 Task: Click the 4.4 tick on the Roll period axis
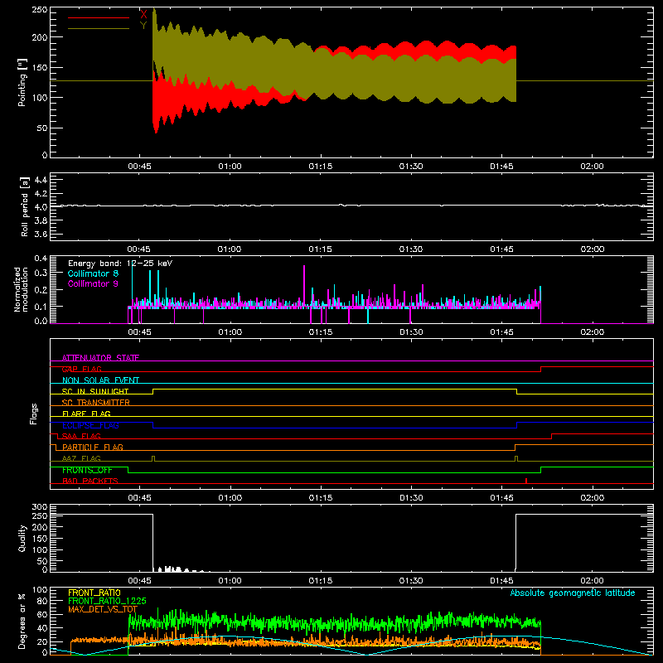pyautogui.click(x=40, y=180)
